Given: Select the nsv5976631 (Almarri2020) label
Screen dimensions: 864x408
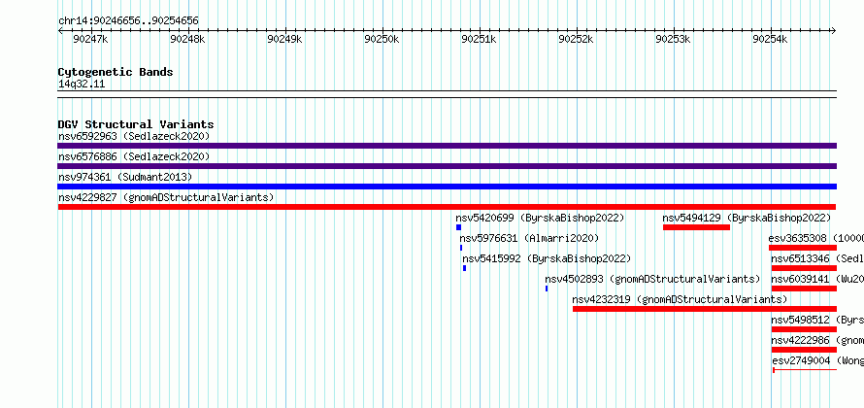Looking at the screenshot, I should 529,238.
